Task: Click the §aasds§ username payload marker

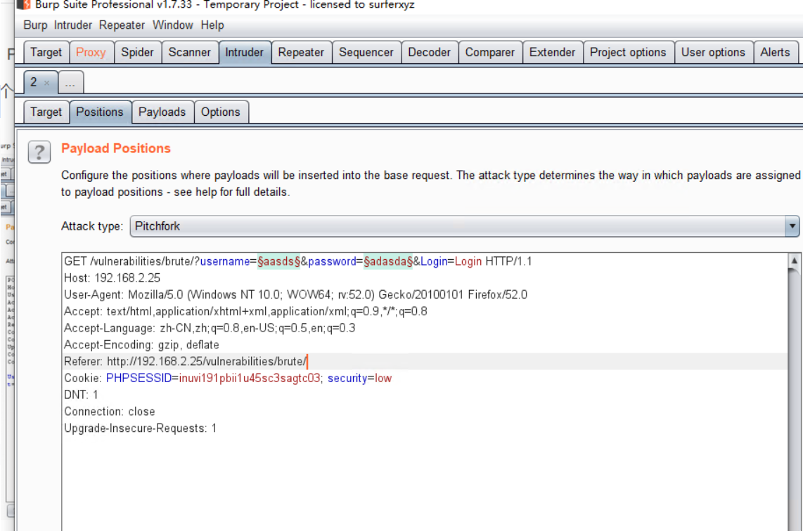Action: coord(279,261)
